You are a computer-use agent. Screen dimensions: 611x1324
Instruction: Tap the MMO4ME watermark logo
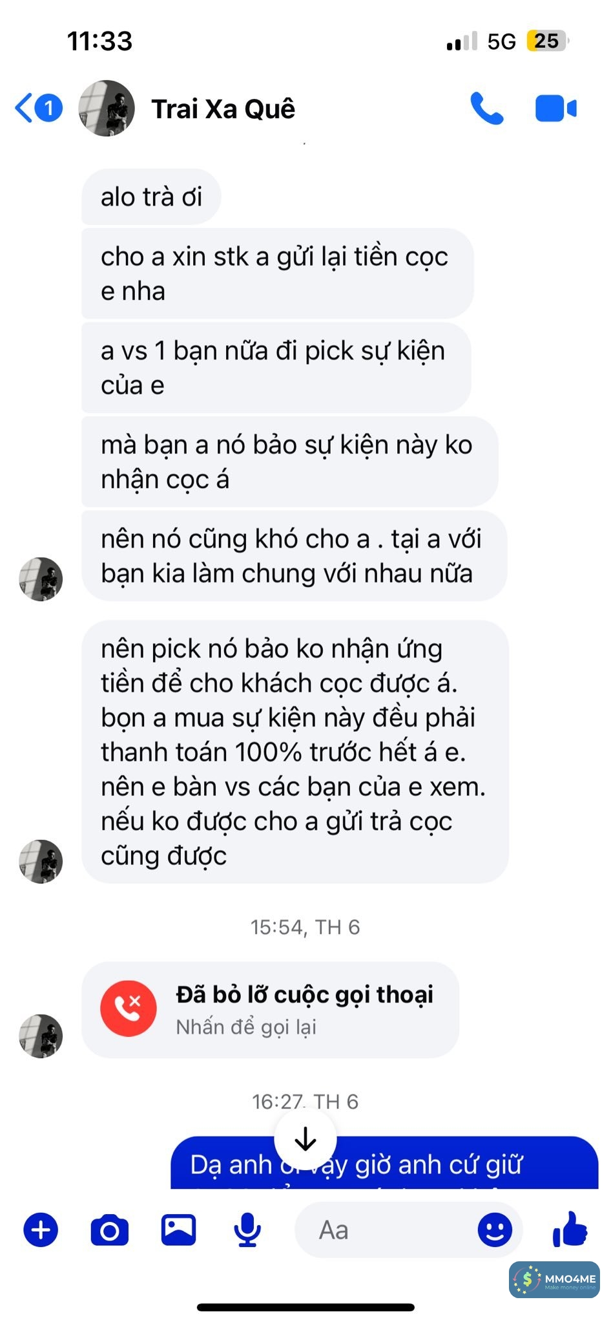[x=554, y=1279]
